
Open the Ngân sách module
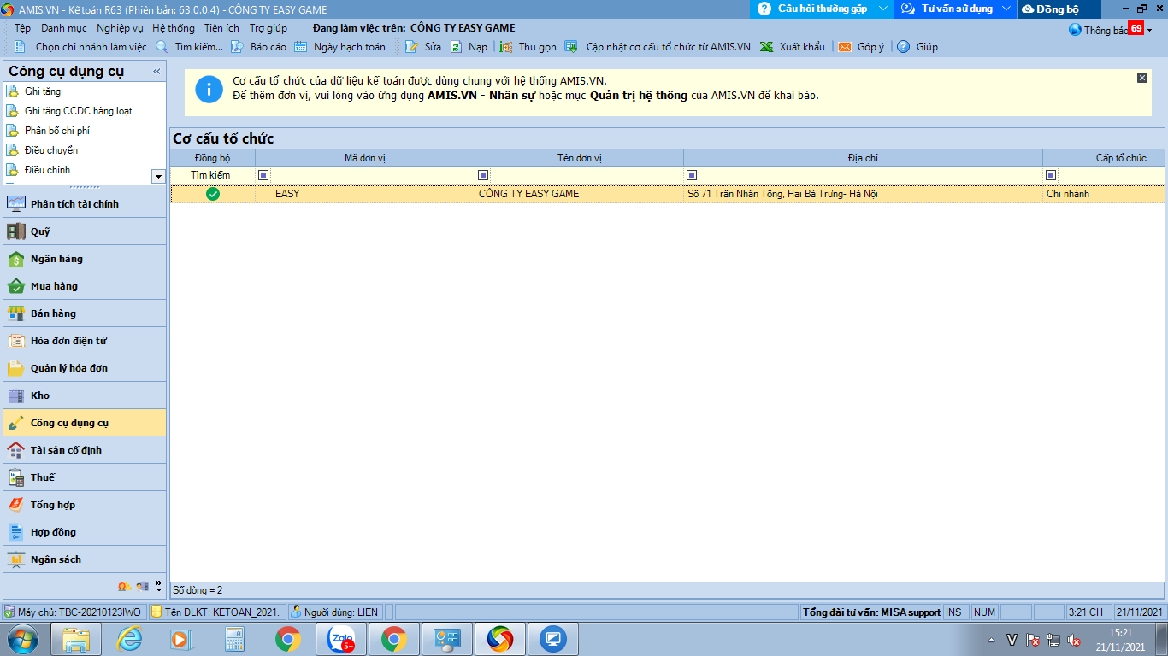[x=85, y=559]
